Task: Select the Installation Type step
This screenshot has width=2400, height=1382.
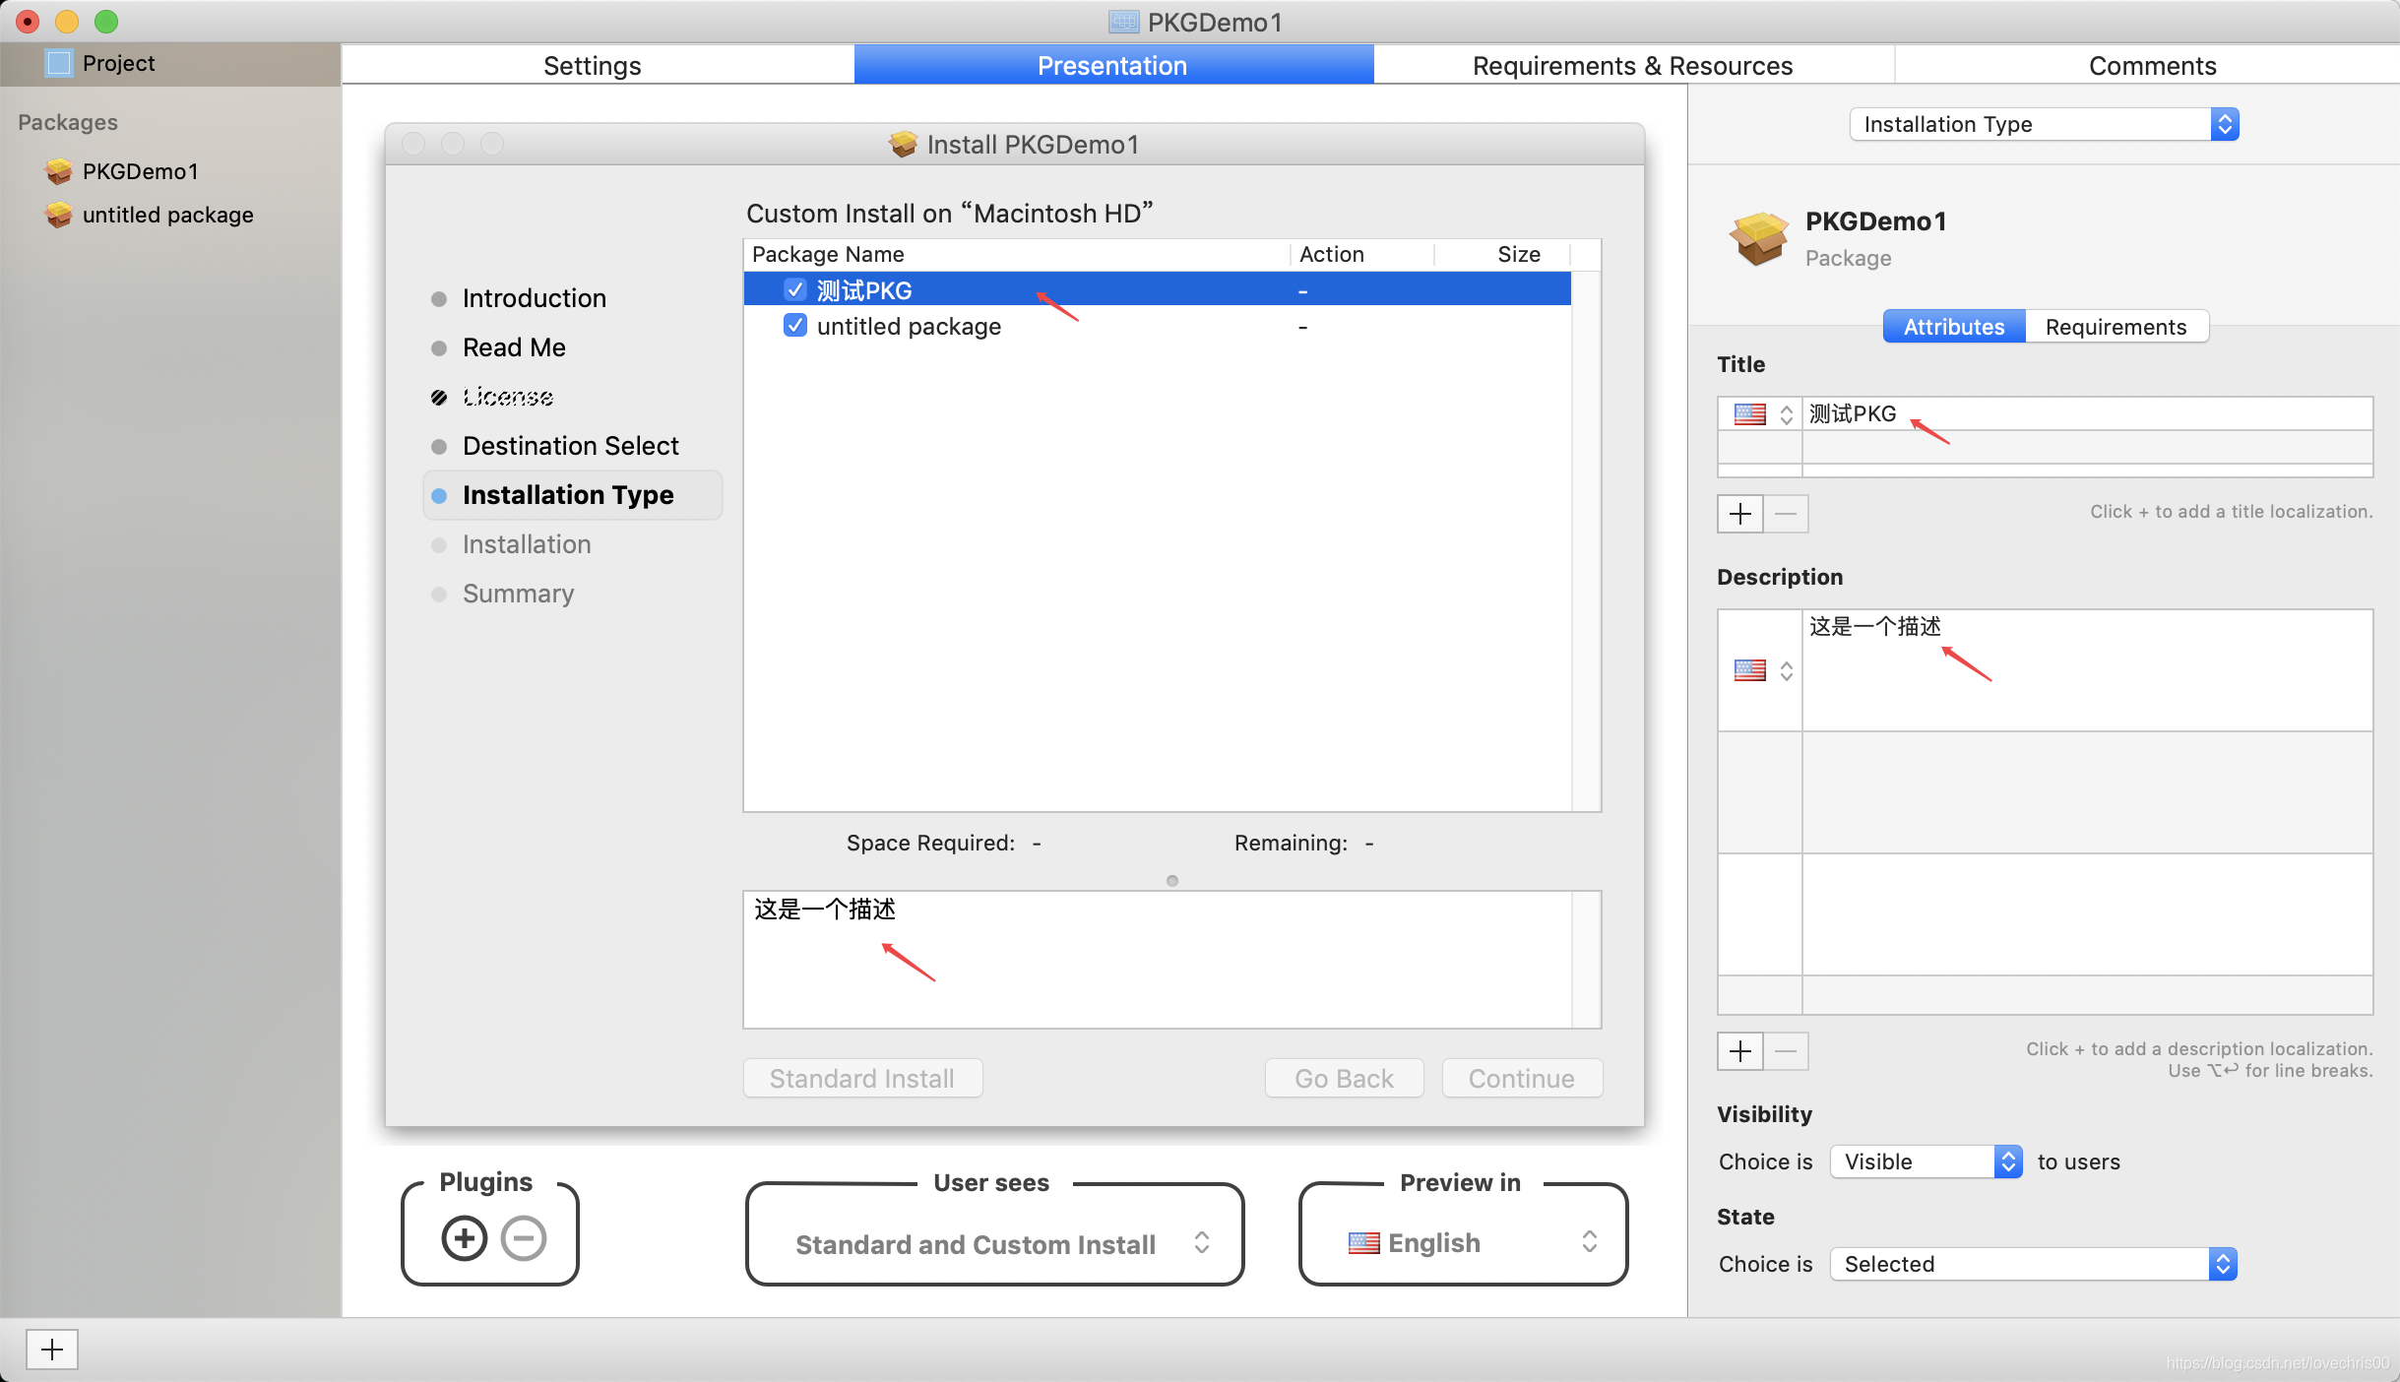Action: pos(573,495)
